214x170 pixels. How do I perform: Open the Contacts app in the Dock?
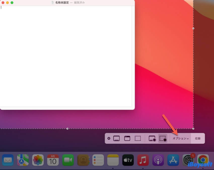point(83,160)
